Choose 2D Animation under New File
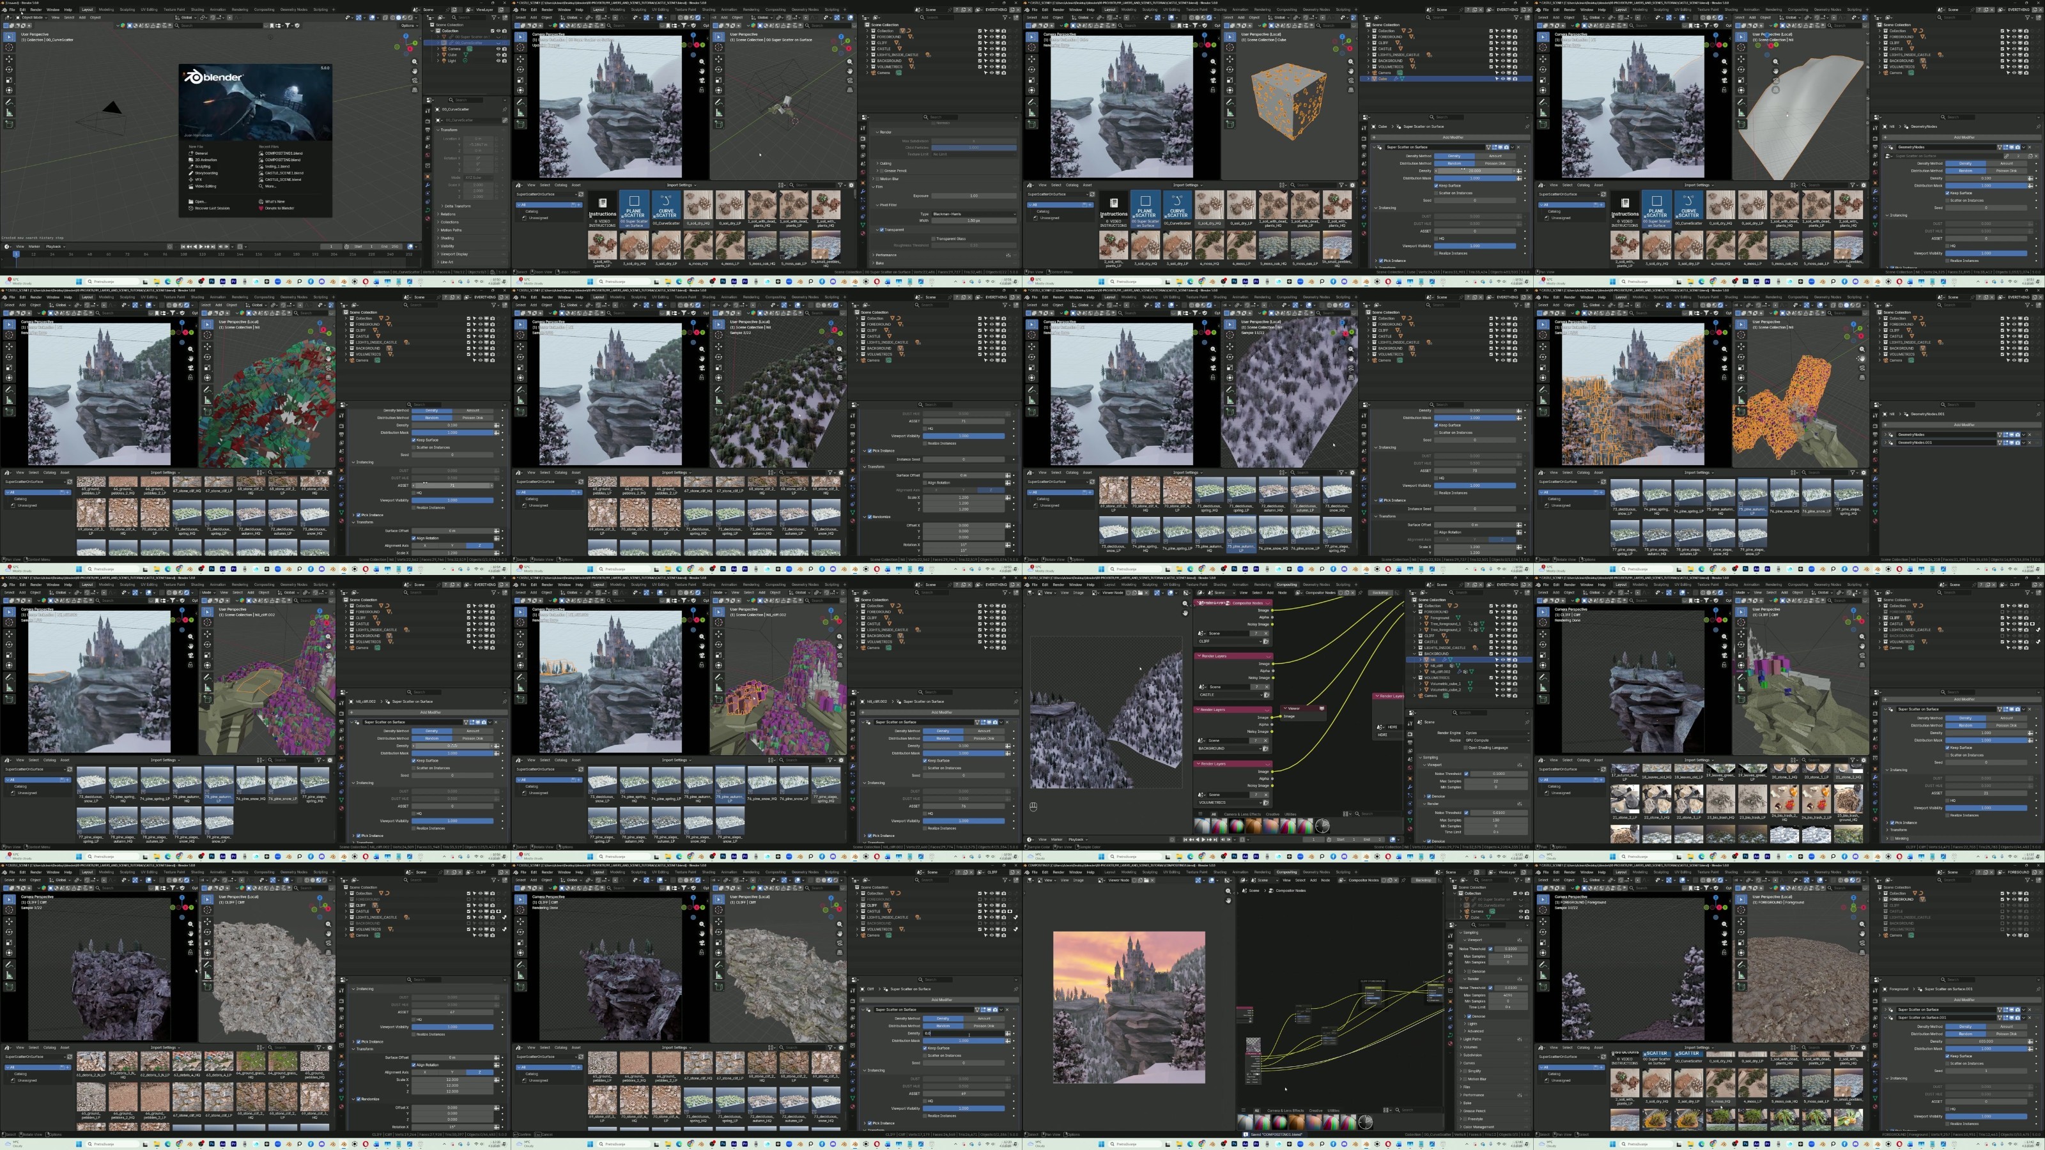2045x1150 pixels. tap(206, 160)
